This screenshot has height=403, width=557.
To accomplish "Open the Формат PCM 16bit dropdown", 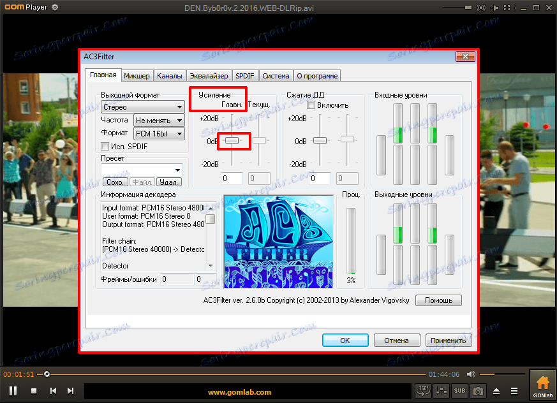I will [x=159, y=133].
